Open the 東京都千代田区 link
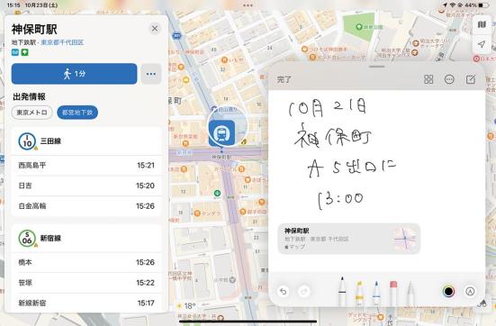 62,42
